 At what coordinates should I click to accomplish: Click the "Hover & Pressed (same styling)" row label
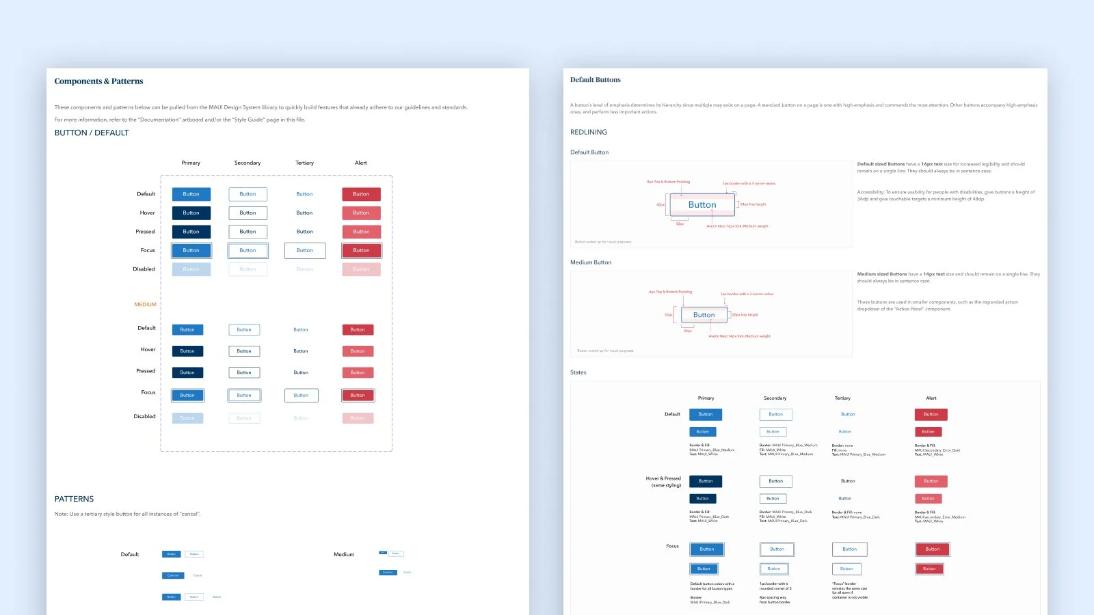663,482
